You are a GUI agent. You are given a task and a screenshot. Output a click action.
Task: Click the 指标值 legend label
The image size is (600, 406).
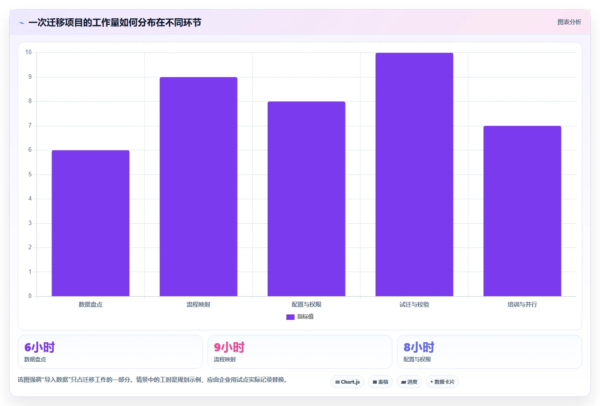click(305, 317)
